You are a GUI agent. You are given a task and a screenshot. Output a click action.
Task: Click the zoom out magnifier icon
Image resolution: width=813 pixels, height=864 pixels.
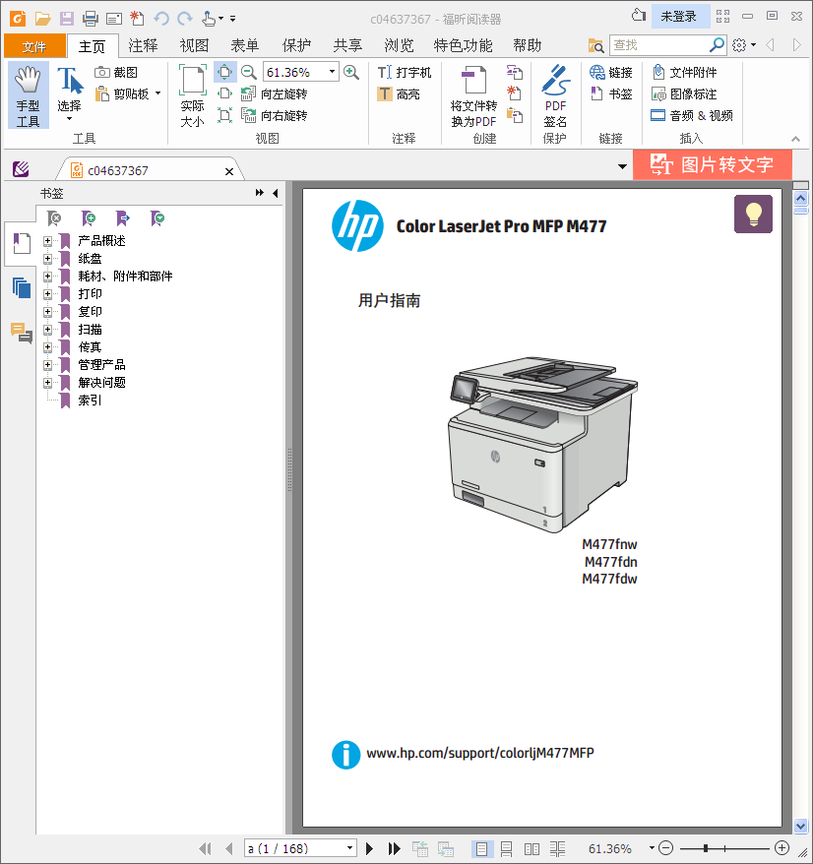(249, 72)
